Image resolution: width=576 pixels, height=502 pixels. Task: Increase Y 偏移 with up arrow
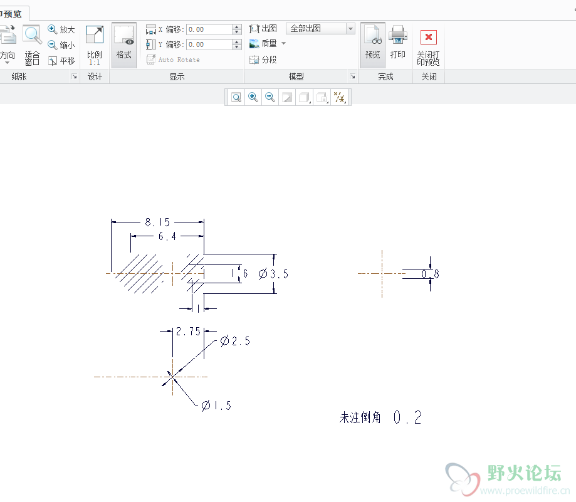click(237, 42)
